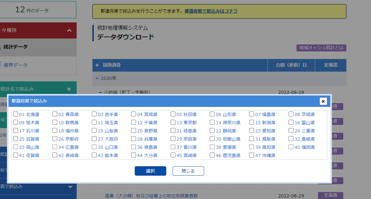371x199 pixels.
Task: Tick 18 福井県 checkbox
Action: tap(55, 130)
